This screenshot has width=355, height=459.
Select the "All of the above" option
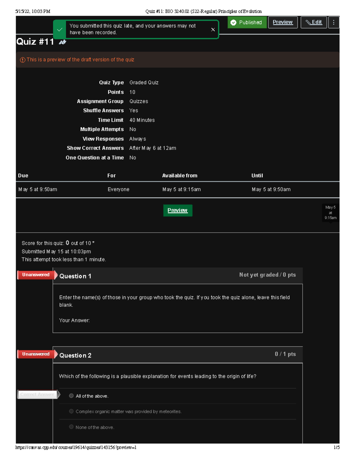[71, 396]
